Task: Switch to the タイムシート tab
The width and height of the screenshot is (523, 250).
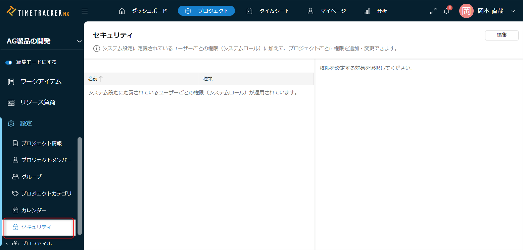Action: [x=268, y=11]
